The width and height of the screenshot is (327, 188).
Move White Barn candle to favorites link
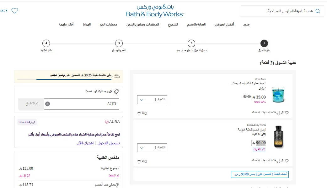(x=268, y=112)
